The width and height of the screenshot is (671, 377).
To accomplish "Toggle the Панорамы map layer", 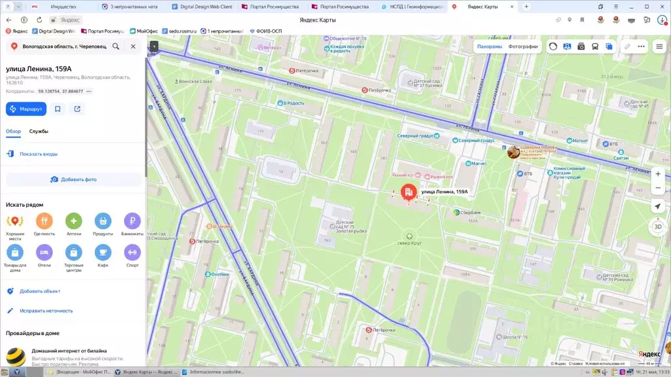I will click(489, 46).
